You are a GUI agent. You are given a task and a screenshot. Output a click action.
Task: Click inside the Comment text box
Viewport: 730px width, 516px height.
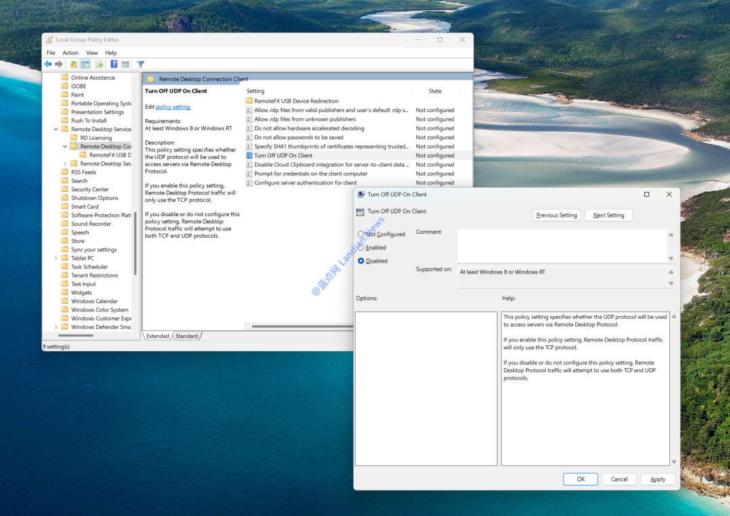pos(561,246)
